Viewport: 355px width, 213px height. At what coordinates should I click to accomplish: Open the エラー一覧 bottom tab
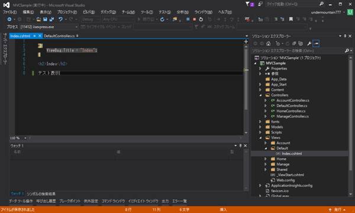click(x=179, y=201)
